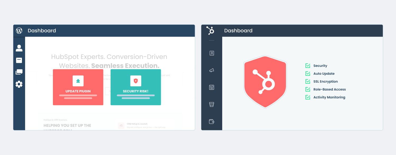The width and height of the screenshot is (396, 155).
Task: Click the teal Security Risk card
Action: coord(136,87)
